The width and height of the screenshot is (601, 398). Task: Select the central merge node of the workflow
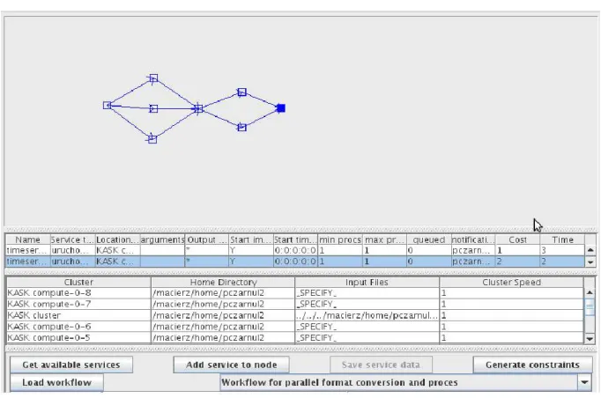(x=198, y=109)
